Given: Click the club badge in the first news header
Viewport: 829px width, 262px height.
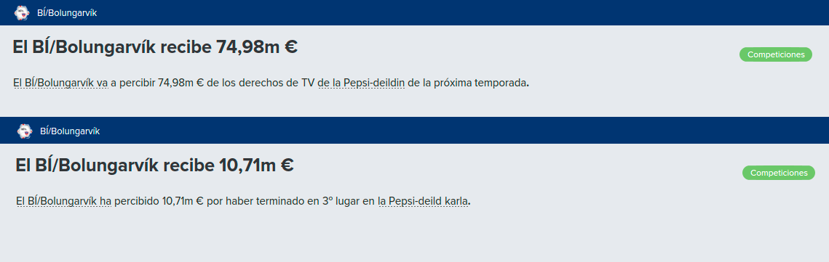Looking at the screenshot, I should (22, 12).
